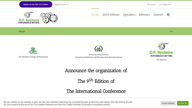Go to the Home menu item
The width and height of the screenshot is (192, 108).
coord(95,15)
